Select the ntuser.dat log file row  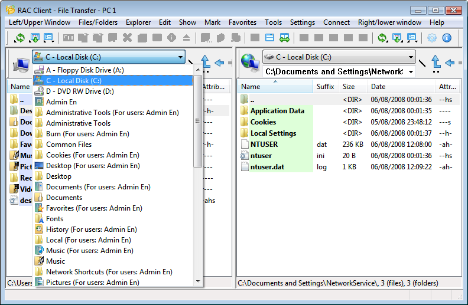[x=349, y=167]
